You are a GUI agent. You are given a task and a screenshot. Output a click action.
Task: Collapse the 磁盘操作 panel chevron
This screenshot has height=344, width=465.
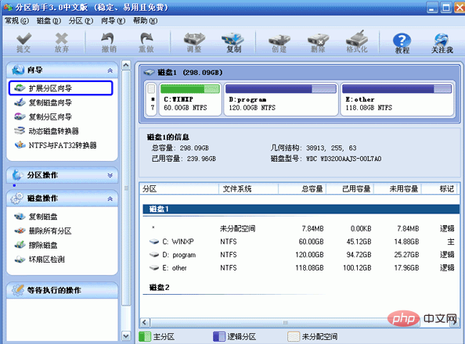click(x=110, y=199)
